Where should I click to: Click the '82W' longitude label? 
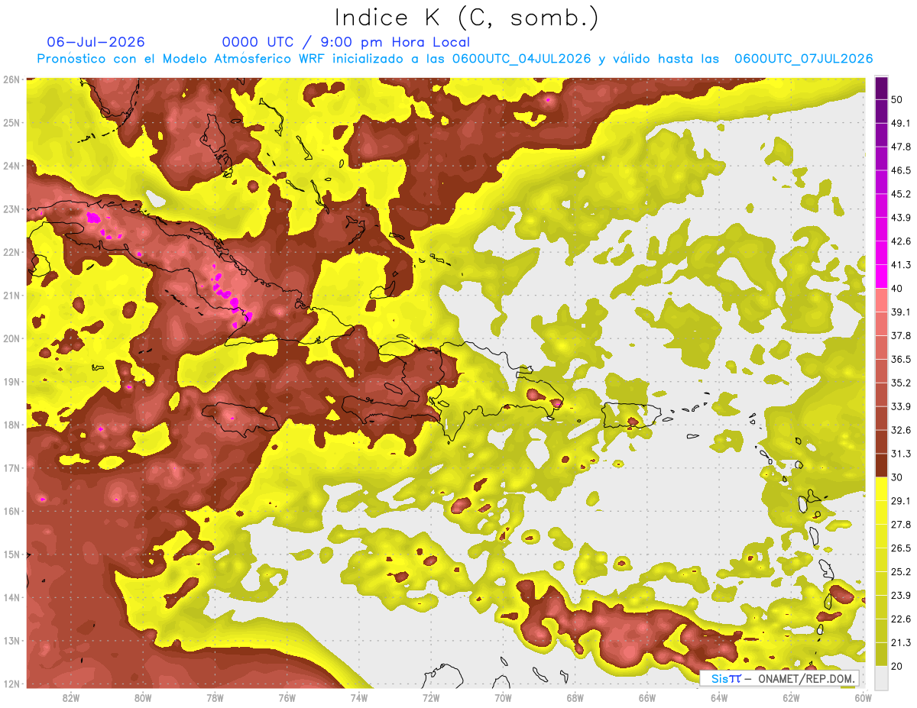click(71, 697)
